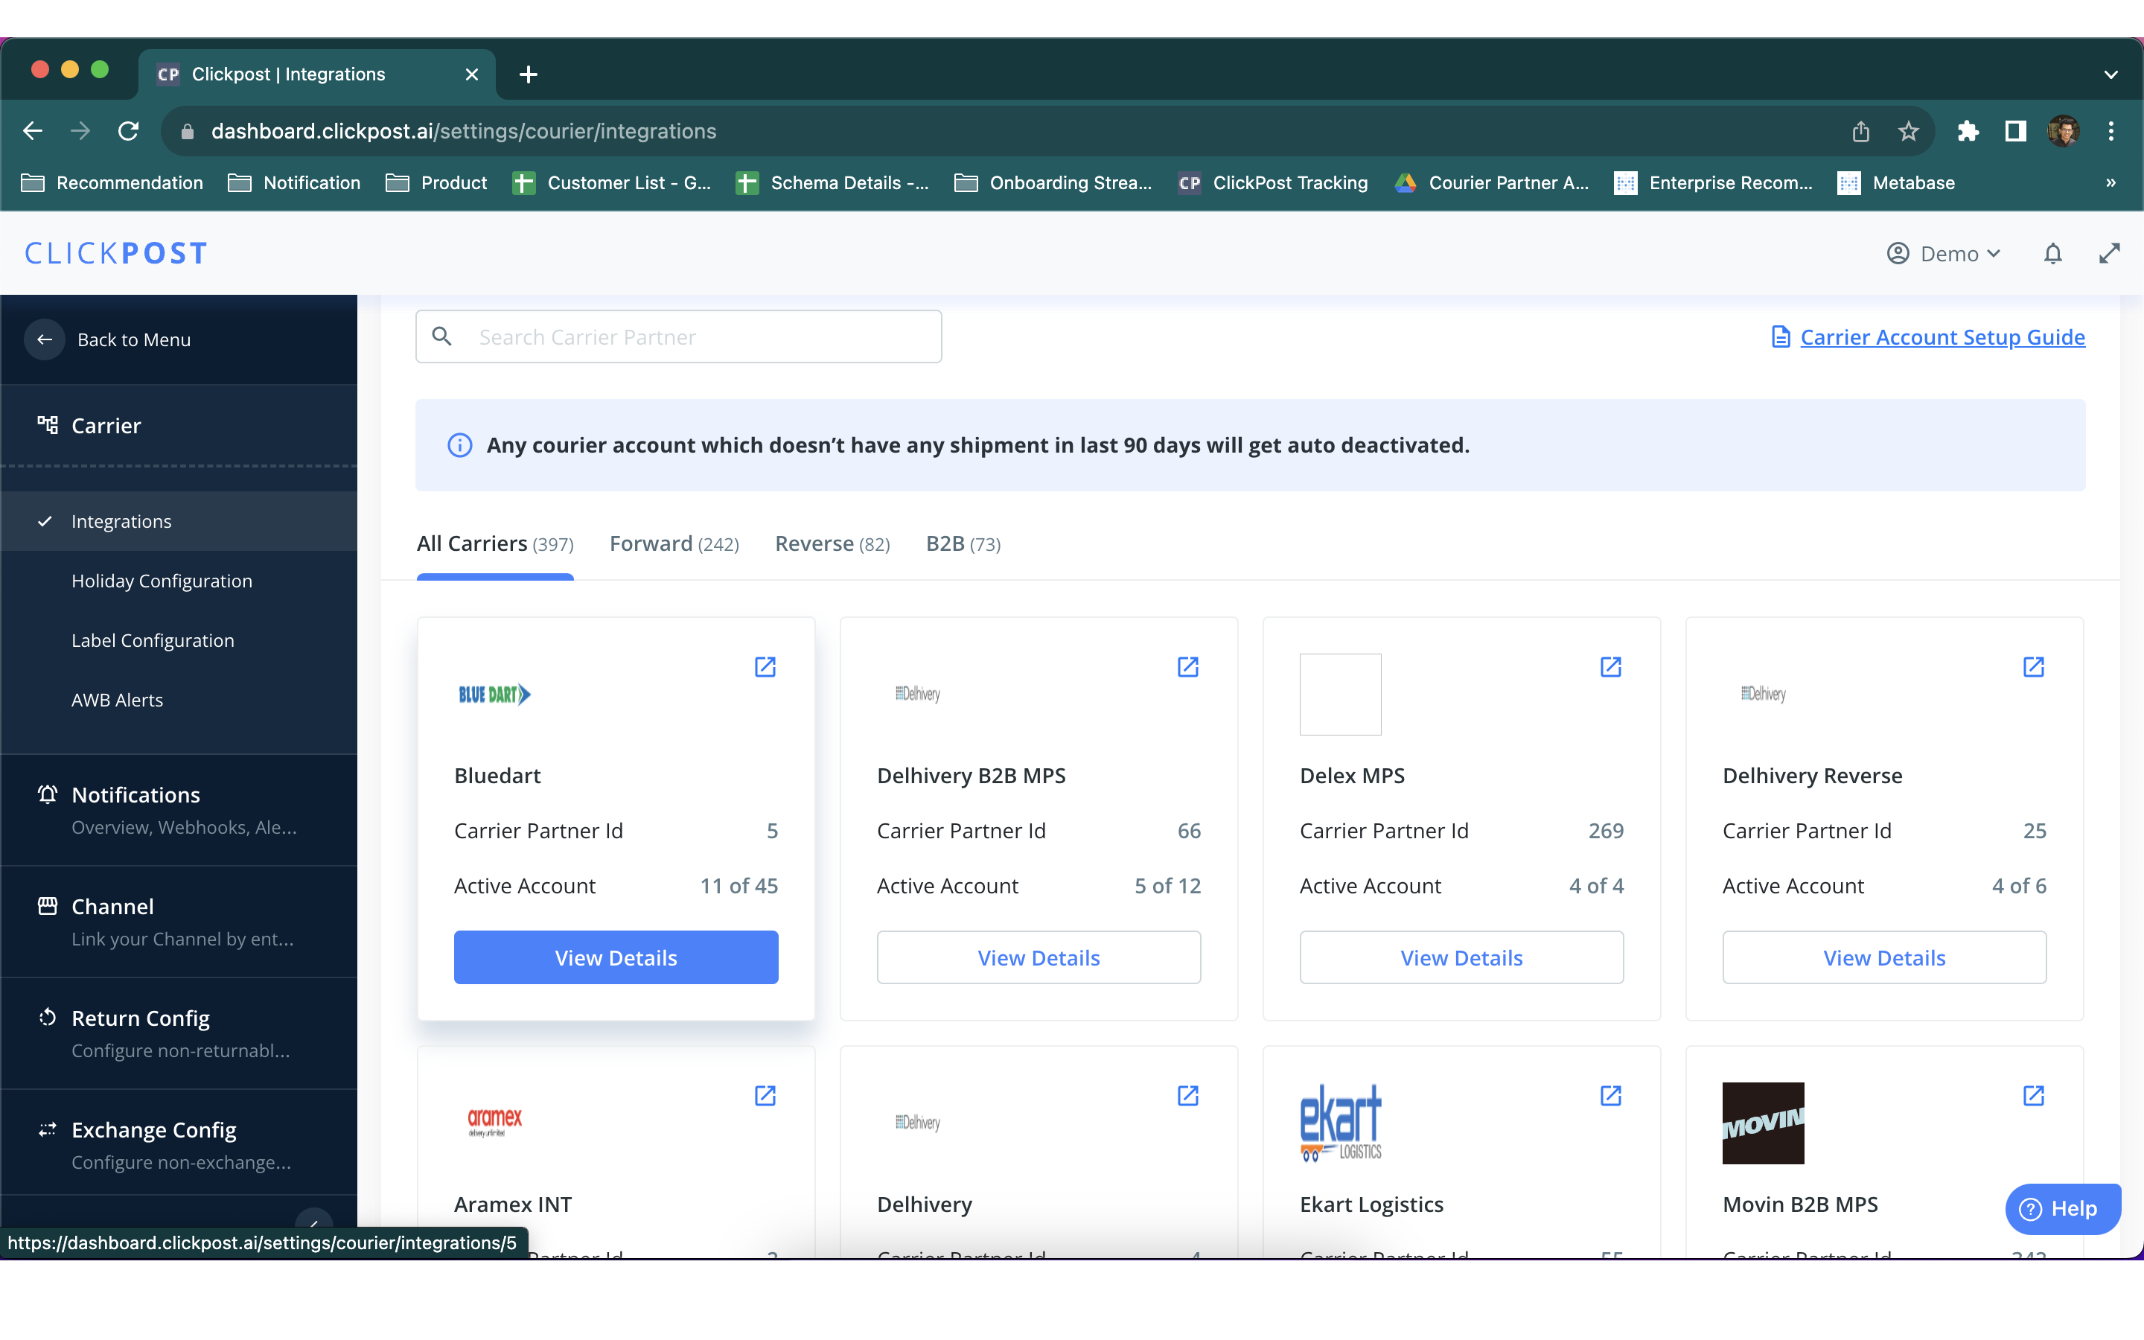The image size is (2144, 1340).
Task: Expand the Exchange Config sidebar section
Action: (179, 1143)
